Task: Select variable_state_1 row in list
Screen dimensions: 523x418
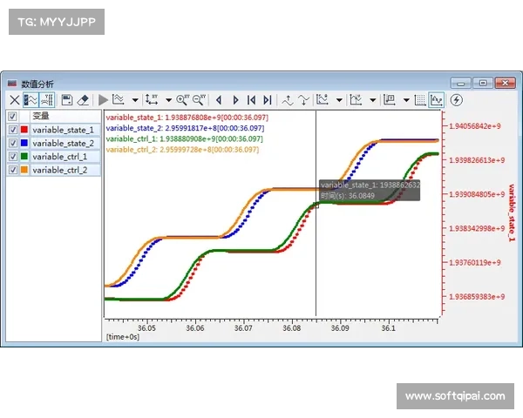Action: point(53,130)
